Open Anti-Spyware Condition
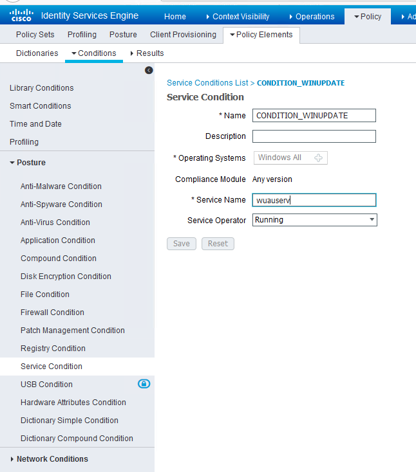Image resolution: width=416 pixels, height=472 pixels. click(x=61, y=204)
